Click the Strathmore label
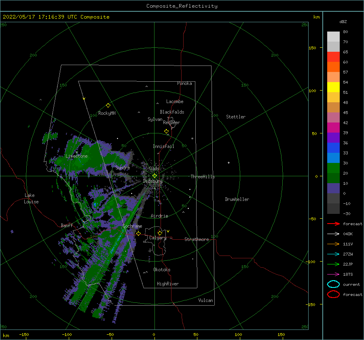This screenshot has height=340, width=364. coord(197,239)
